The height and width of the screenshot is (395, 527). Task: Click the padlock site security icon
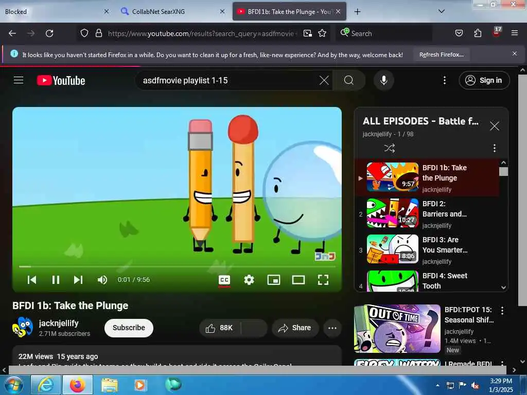(98, 33)
